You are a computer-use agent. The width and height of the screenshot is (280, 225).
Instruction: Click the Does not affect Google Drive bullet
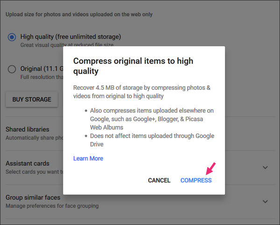152,140
